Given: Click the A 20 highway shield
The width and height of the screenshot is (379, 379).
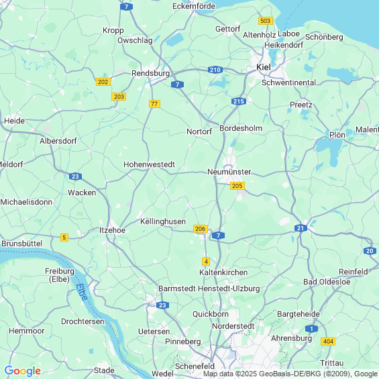Looking at the screenshot, I should click(370, 251).
